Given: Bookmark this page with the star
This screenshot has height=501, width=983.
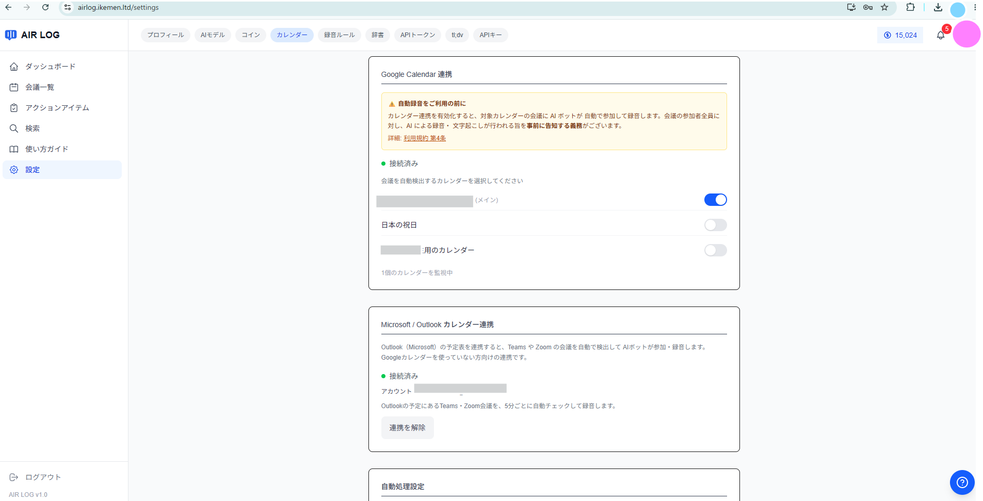Looking at the screenshot, I should [884, 7].
